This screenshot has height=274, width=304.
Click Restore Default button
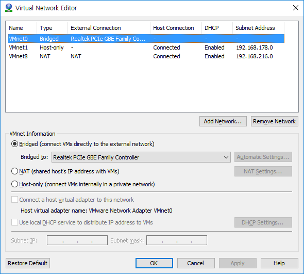point(28,263)
